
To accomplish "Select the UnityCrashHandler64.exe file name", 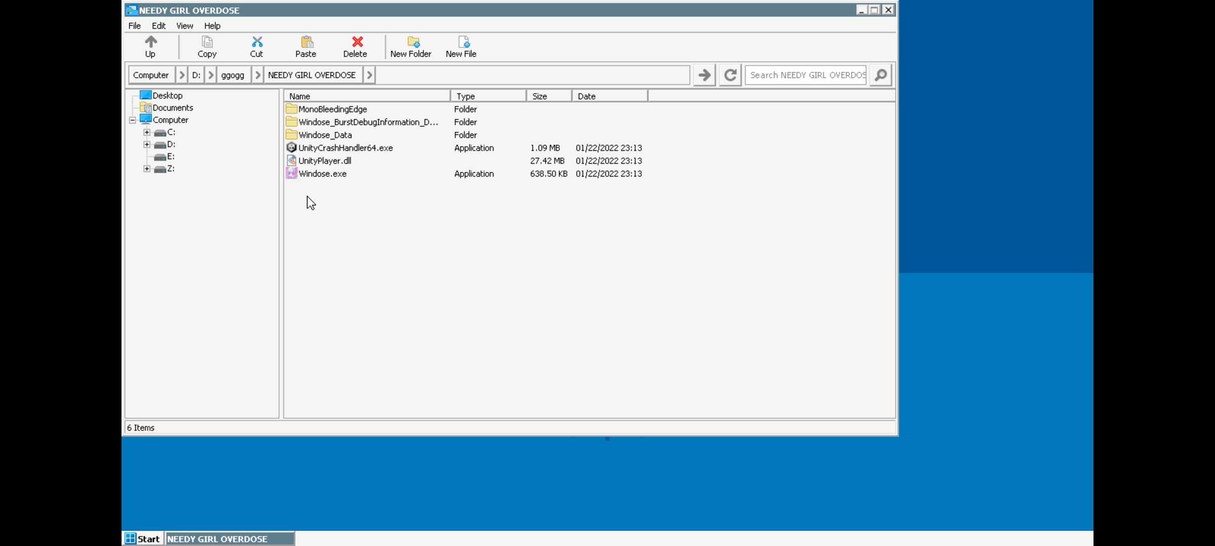I will [346, 148].
